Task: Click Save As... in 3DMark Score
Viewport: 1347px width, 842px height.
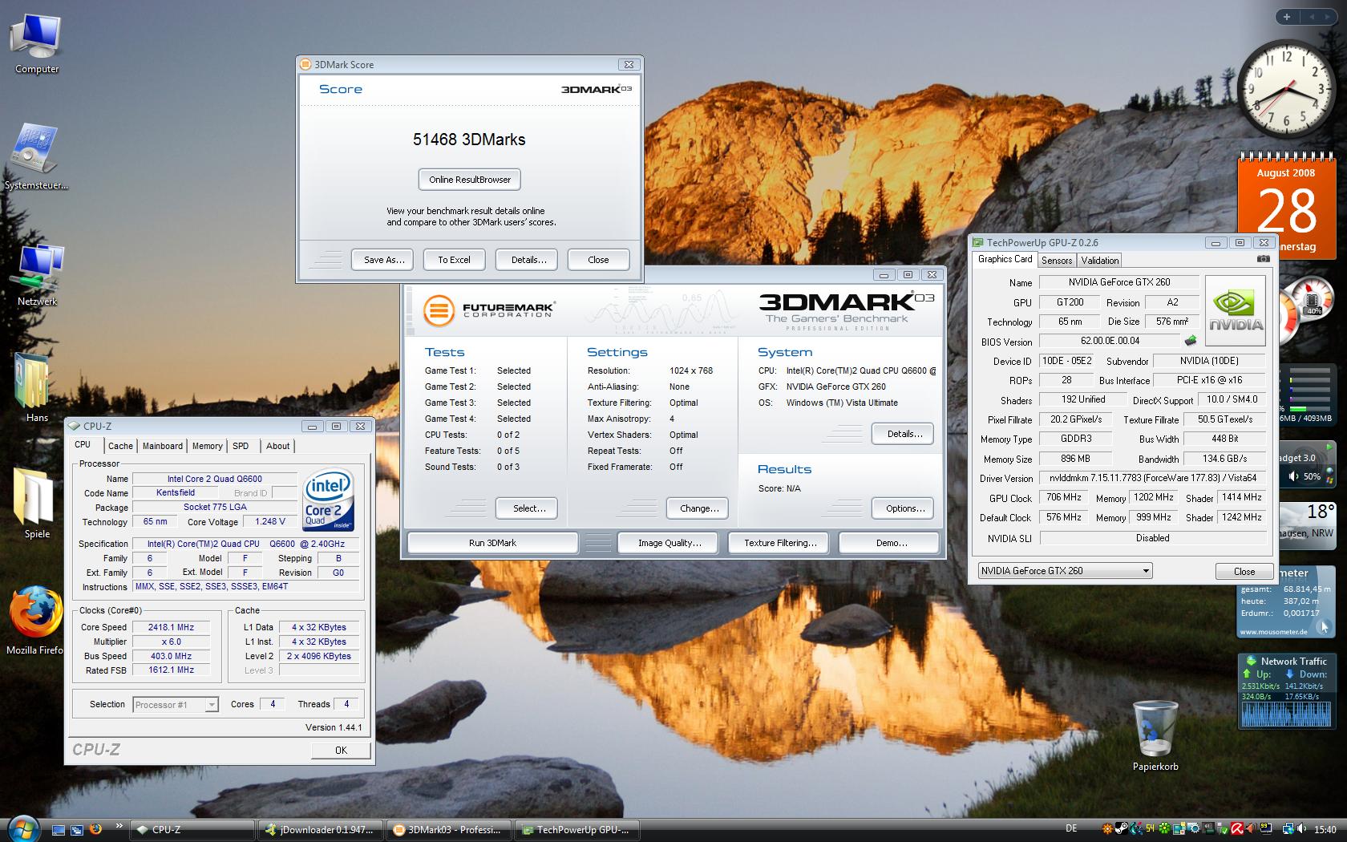Action: [384, 260]
